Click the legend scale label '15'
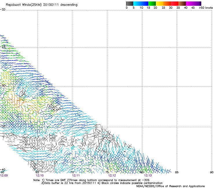The width and height of the screenshot is (214, 188). click(148, 8)
